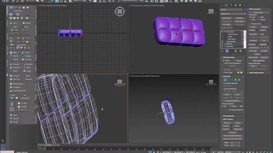The width and height of the screenshot is (273, 153).
Task: Open the Motion tab in the command panel
Action: coord(235,6)
